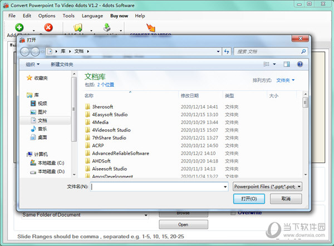Select 文档 in navigation pane
The image size is (334, 246).
click(39, 120)
